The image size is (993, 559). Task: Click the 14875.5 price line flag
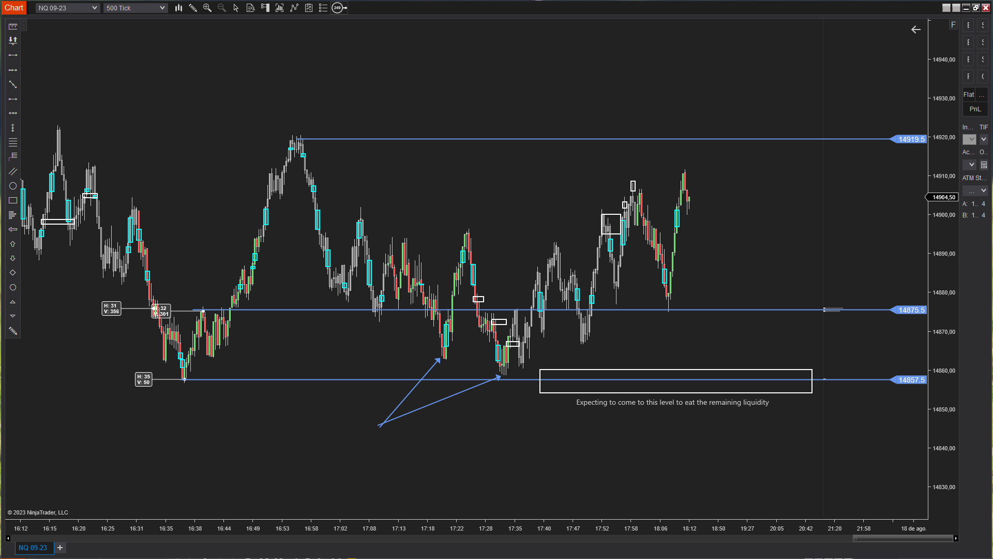click(x=908, y=310)
